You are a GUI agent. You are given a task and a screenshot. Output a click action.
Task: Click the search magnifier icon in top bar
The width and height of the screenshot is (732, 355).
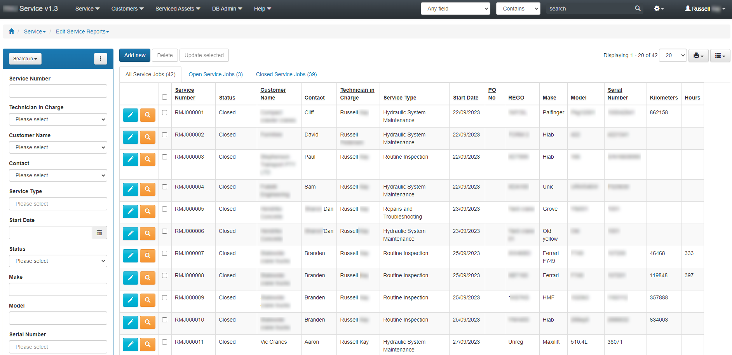click(x=638, y=9)
